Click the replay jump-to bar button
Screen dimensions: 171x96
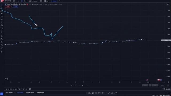point(71,85)
